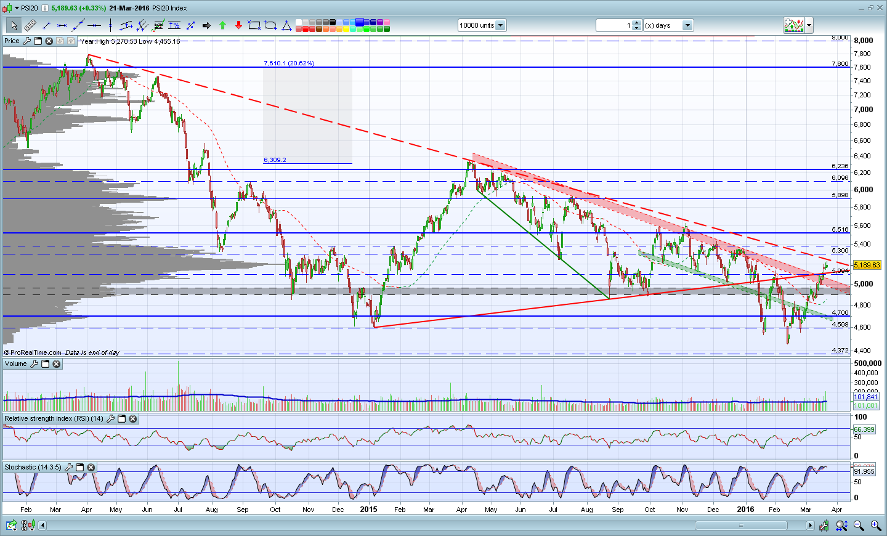Viewport: 887px width, 536px height.
Task: Select the ruler measurement tool
Action: (x=30, y=25)
